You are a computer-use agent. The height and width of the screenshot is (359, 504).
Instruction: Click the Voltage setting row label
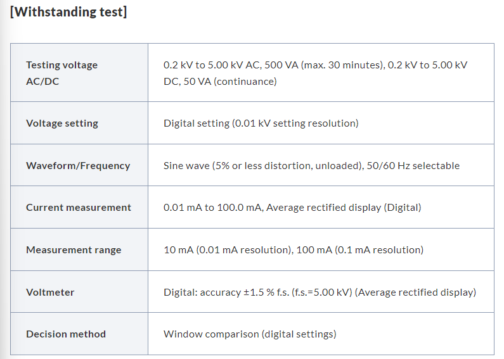[62, 123]
